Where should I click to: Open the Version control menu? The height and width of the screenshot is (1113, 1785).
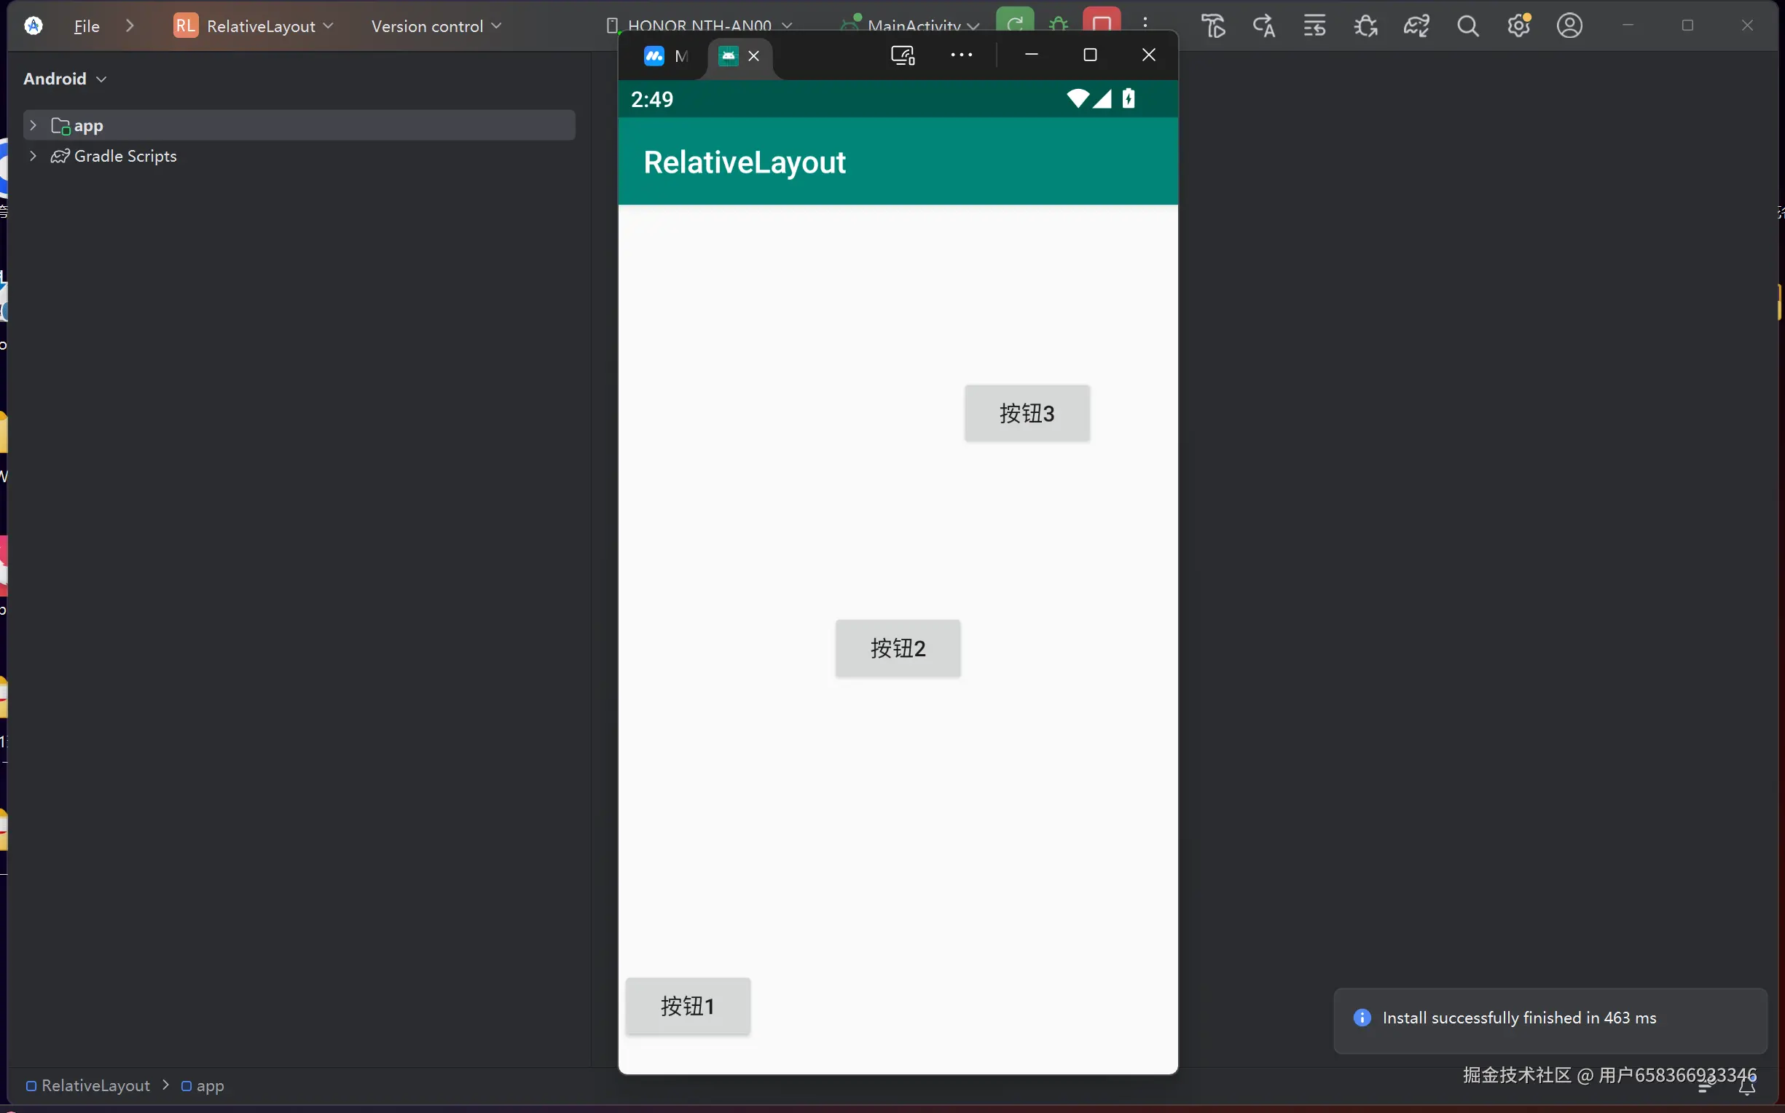point(436,25)
